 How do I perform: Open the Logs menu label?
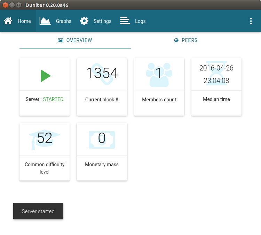[x=140, y=21]
